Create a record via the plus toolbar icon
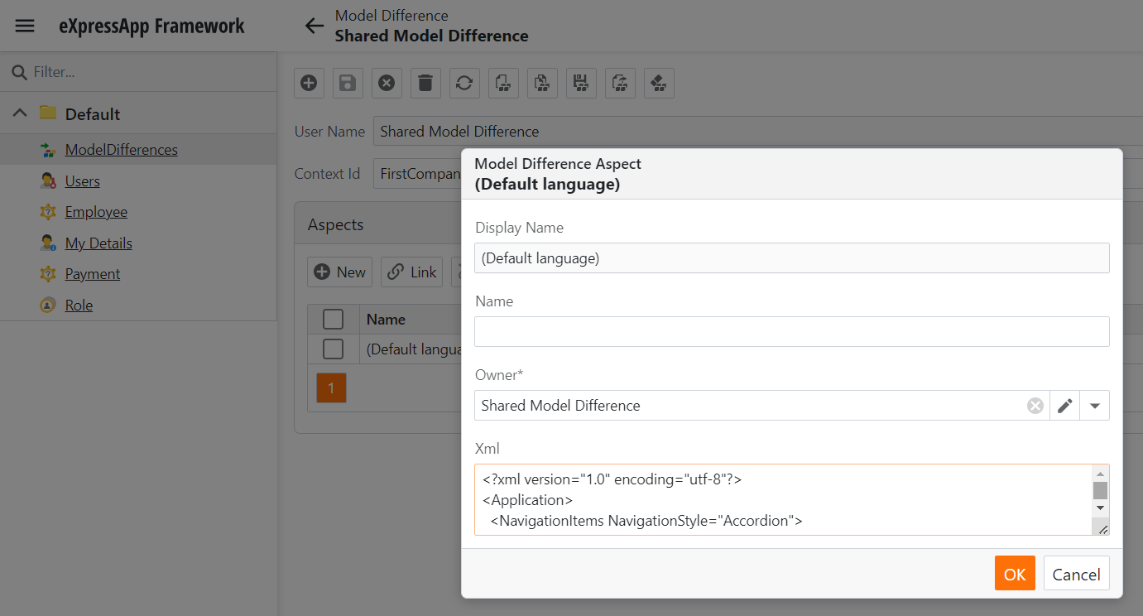This screenshot has width=1143, height=616. point(309,83)
